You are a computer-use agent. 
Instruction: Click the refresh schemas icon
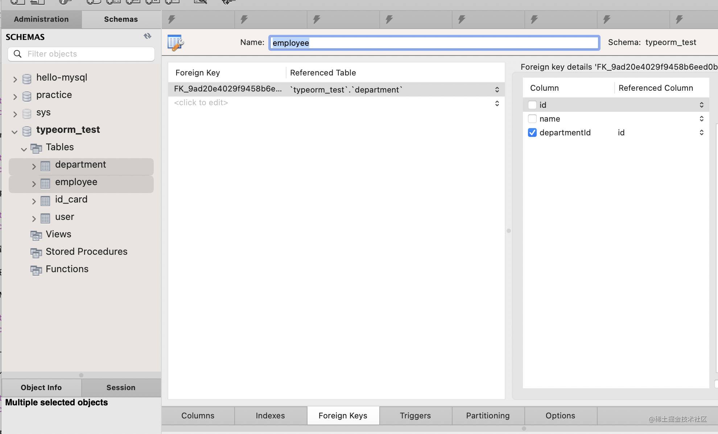pos(147,36)
